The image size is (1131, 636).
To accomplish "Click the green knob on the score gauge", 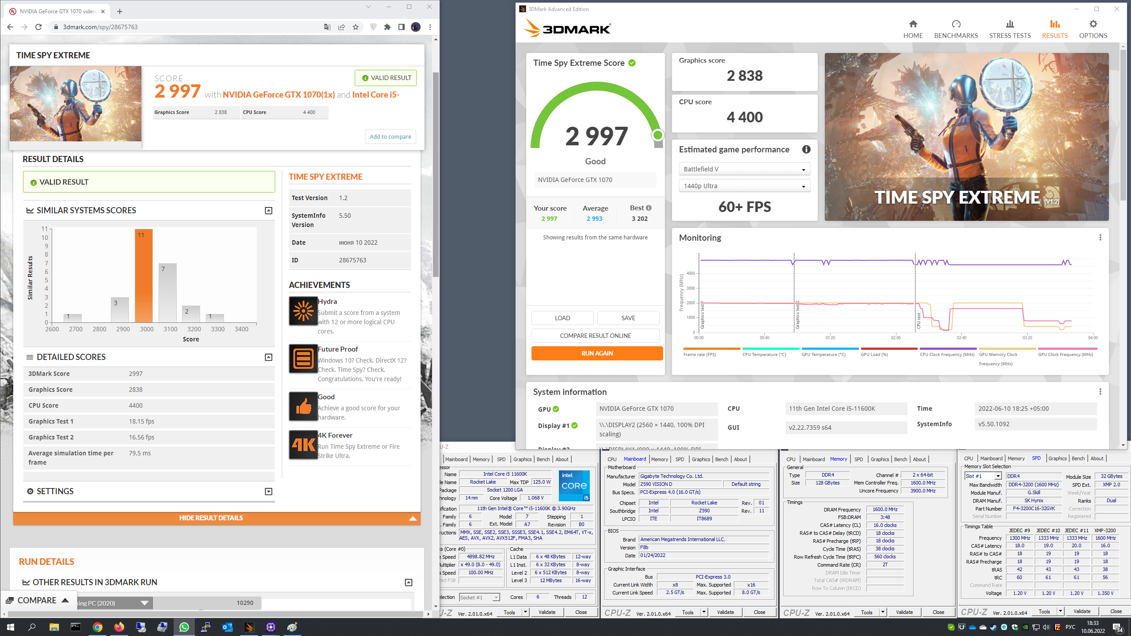I will [658, 135].
